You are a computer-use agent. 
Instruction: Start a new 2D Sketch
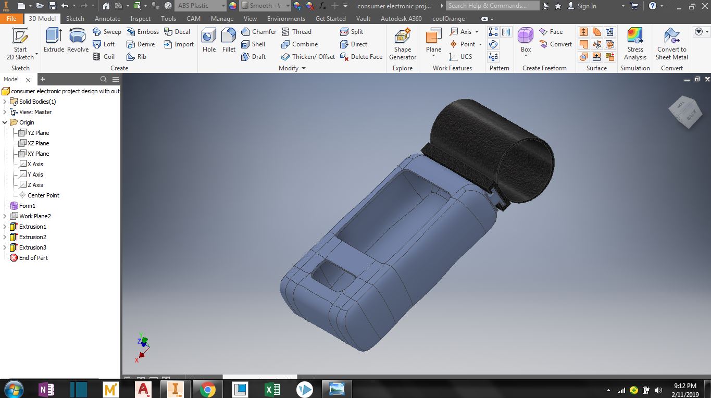[20, 44]
